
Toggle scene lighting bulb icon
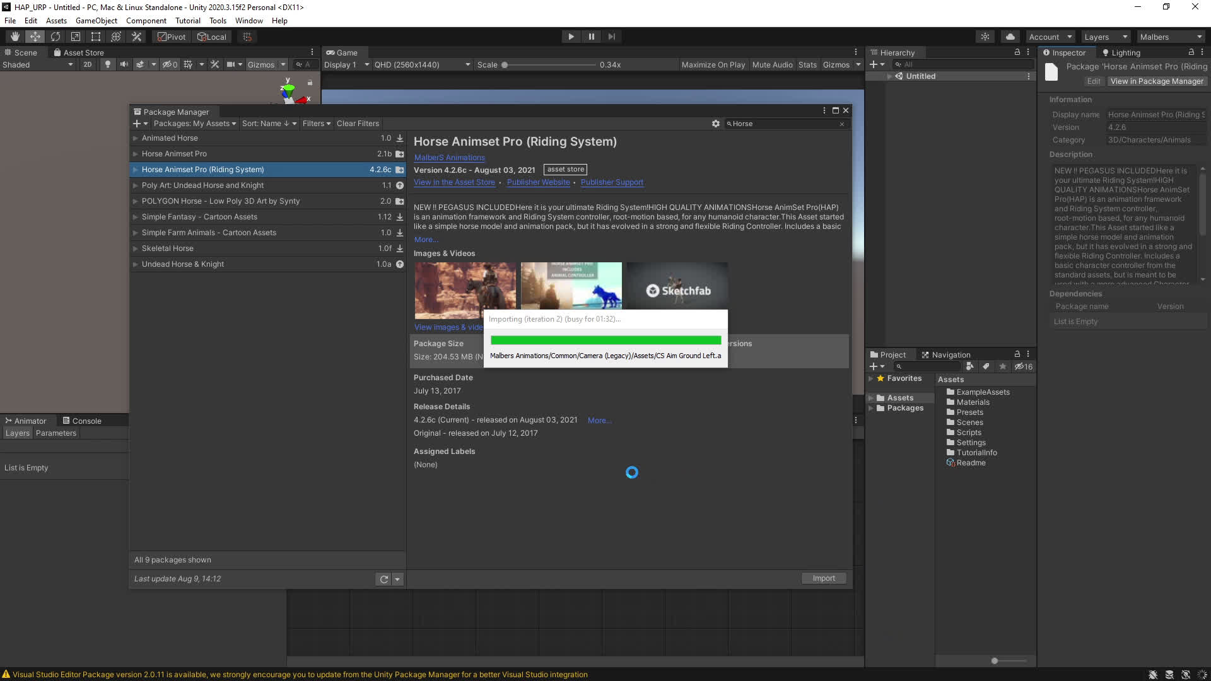pos(107,64)
